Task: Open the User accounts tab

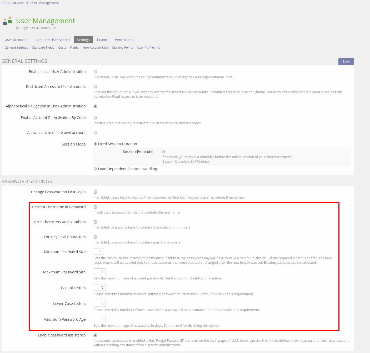Action: [x=16, y=40]
